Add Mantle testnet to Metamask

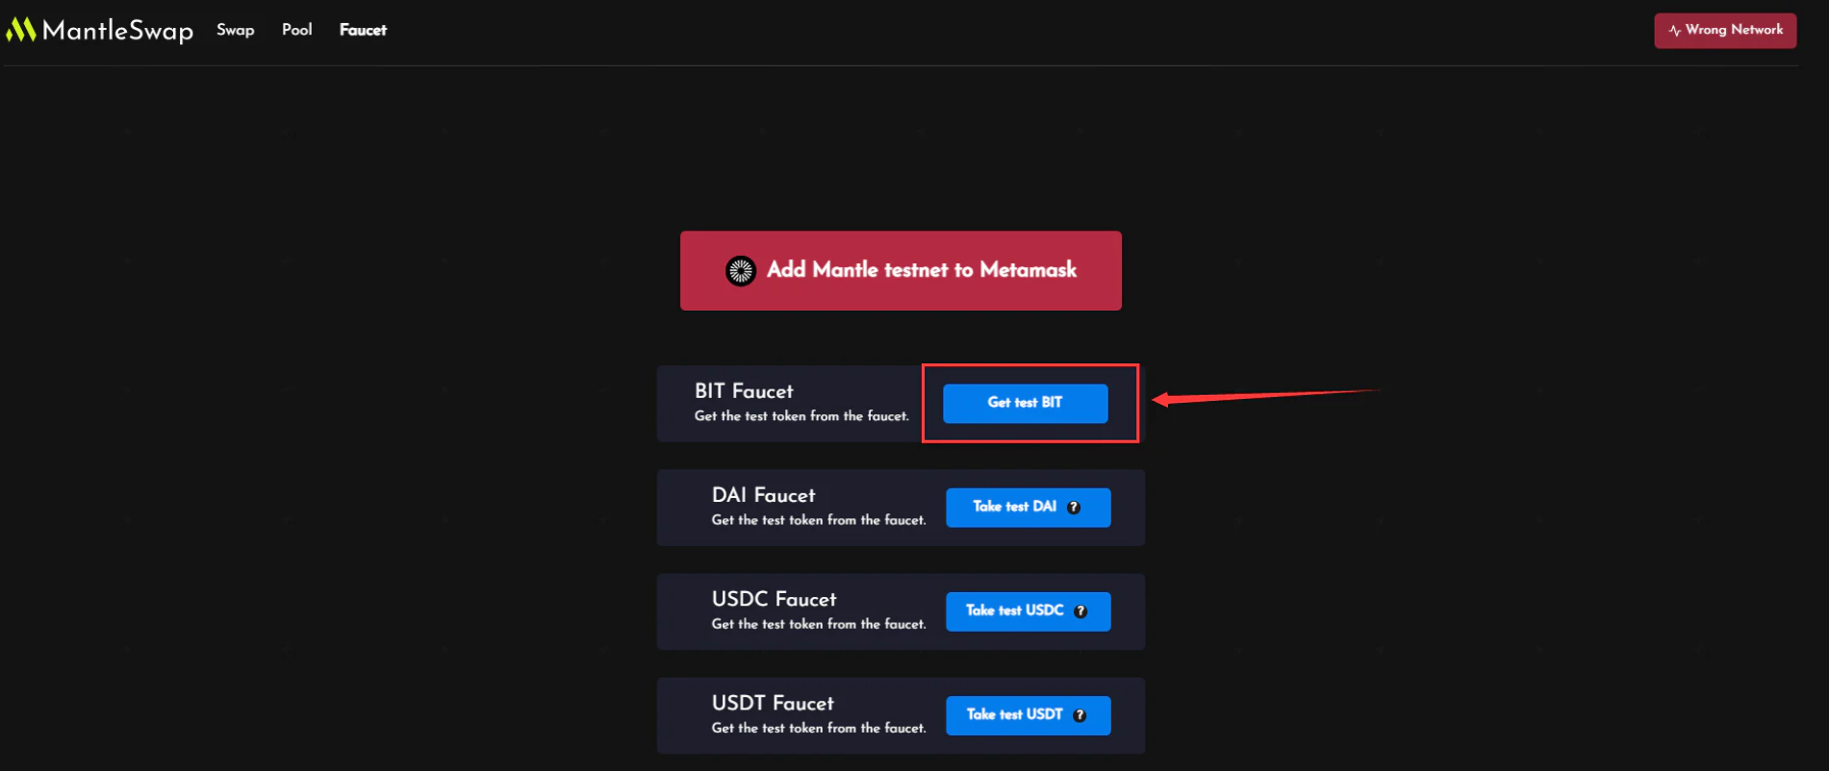click(x=901, y=270)
